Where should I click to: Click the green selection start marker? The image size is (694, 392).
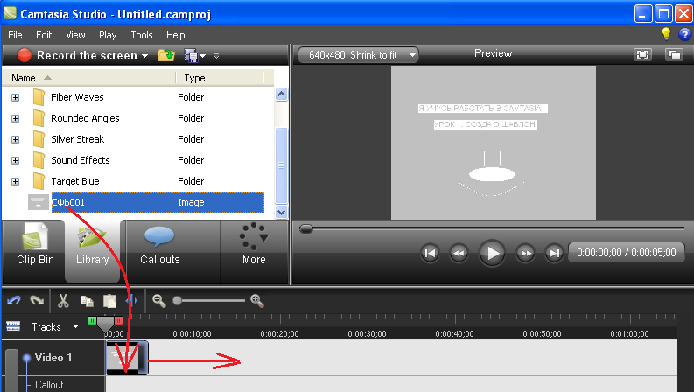coord(92,320)
